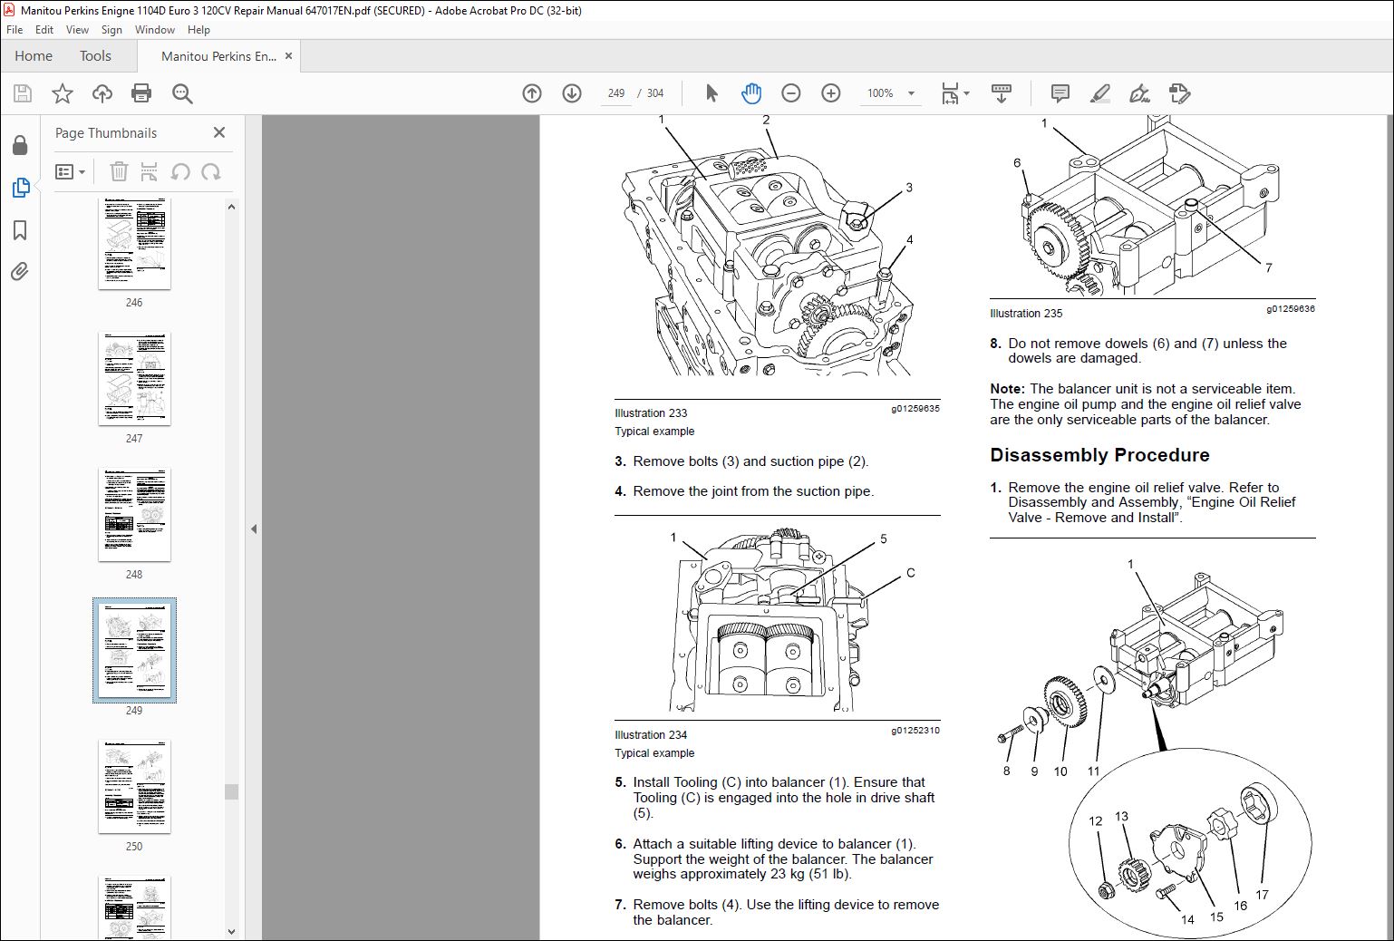
Task: Go to the previous page
Action: 532,93
